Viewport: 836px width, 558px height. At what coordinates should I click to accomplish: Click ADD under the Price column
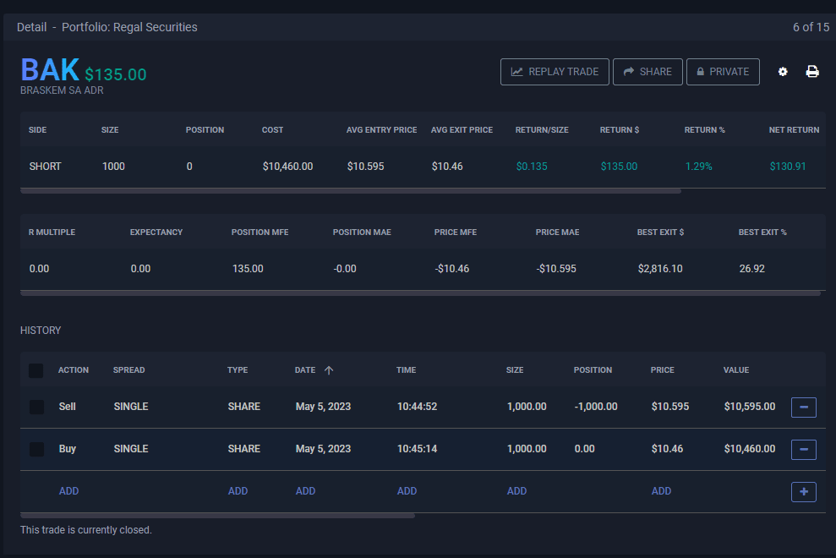coord(661,491)
